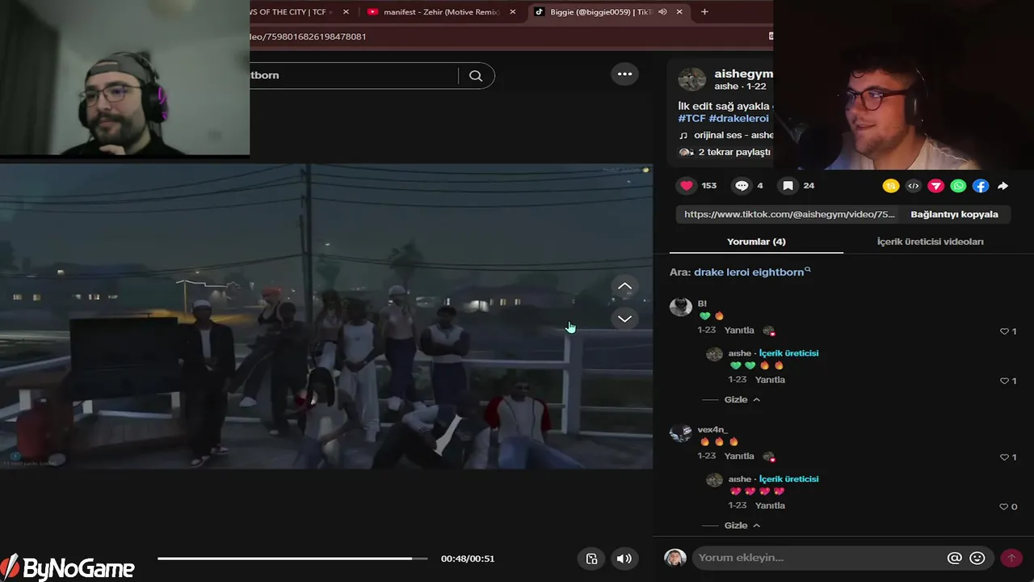Open the emoji picker smiley icon
1034x582 pixels.
click(977, 558)
